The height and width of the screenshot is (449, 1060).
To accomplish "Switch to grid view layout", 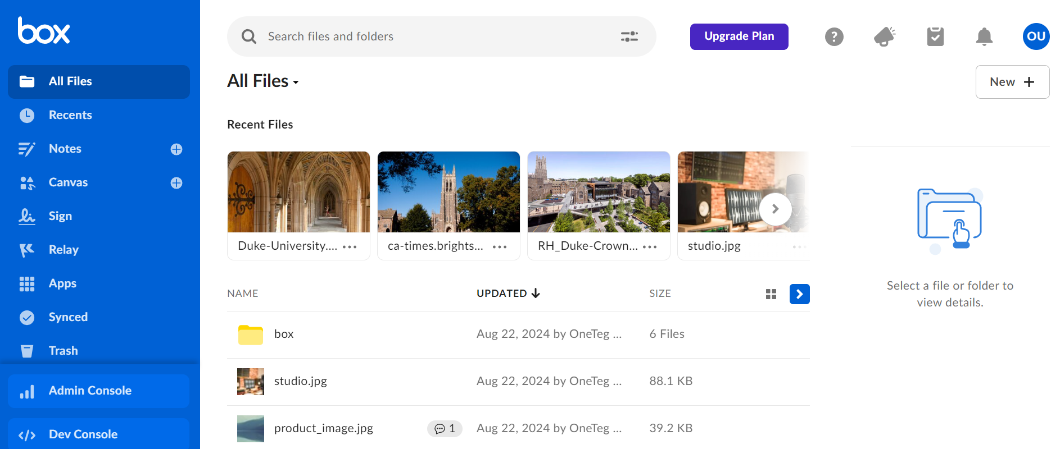I will coord(771,294).
